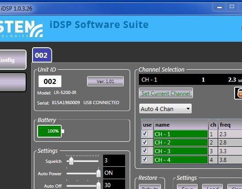Click the model text LR-5200-IR

coord(65,93)
